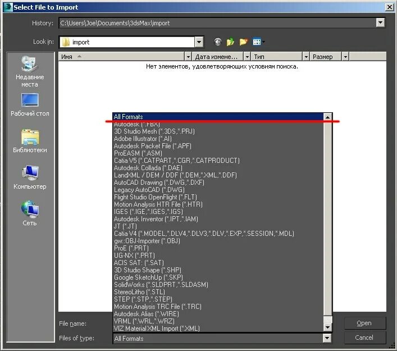Select All Formats in the list

pyautogui.click(x=218, y=117)
